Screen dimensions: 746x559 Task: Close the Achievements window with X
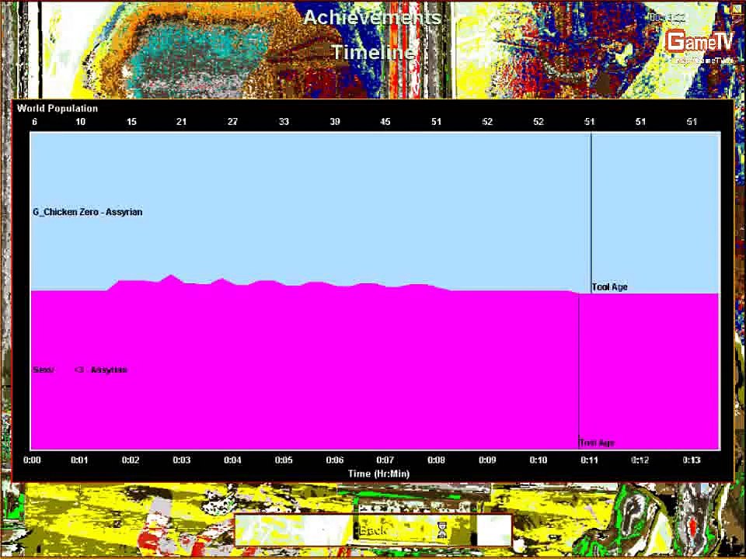[x=737, y=8]
